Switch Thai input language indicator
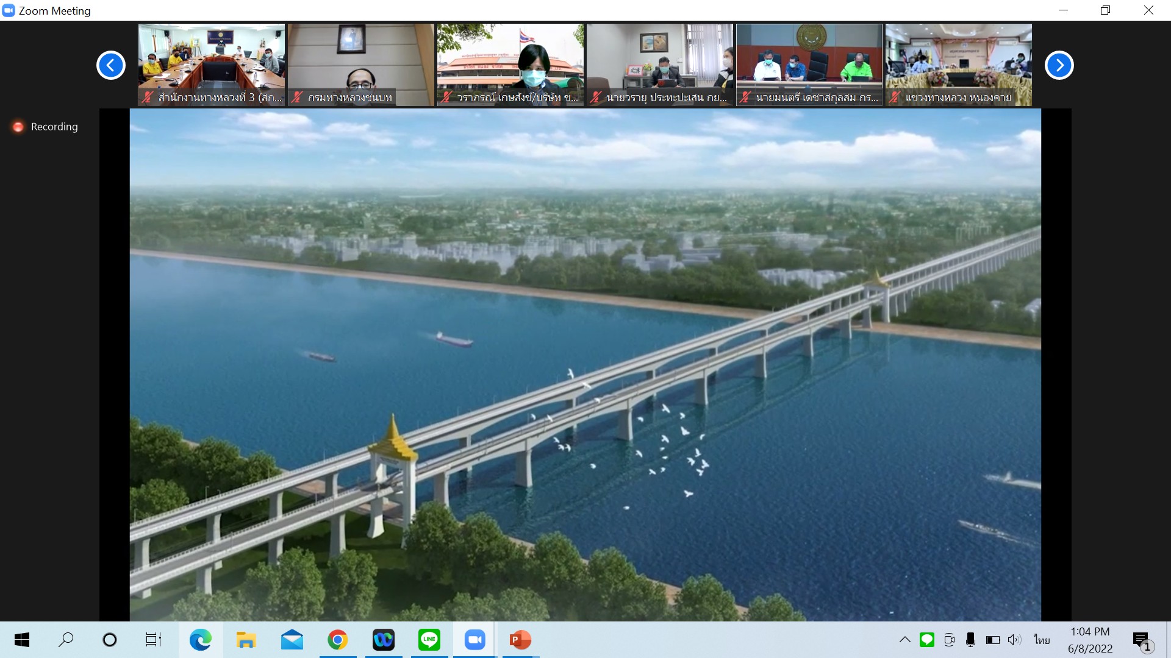1171x658 pixels. pos(1042,640)
